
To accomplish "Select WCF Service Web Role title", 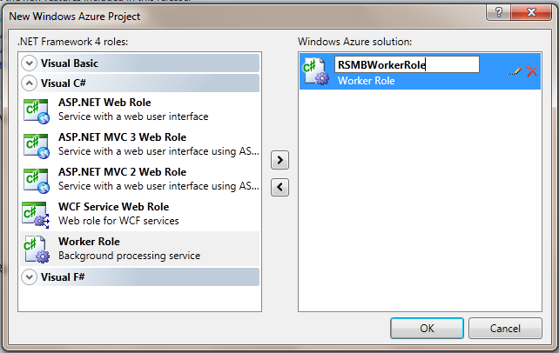I will [x=114, y=207].
